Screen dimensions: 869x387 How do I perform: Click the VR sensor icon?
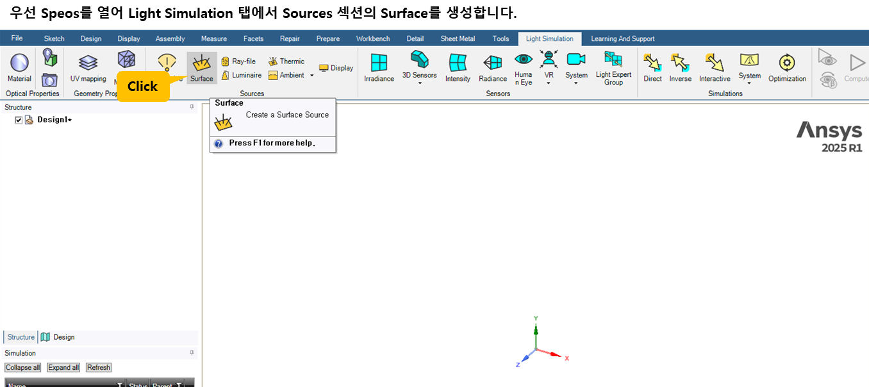pyautogui.click(x=549, y=60)
